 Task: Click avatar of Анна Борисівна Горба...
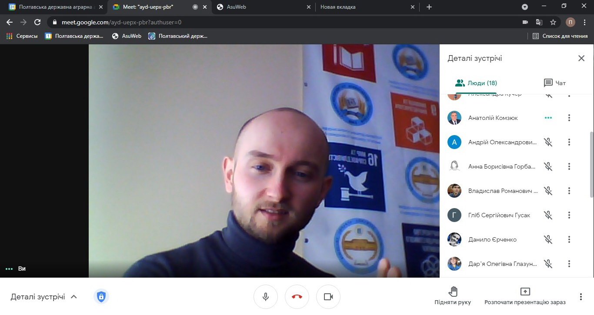tap(454, 166)
